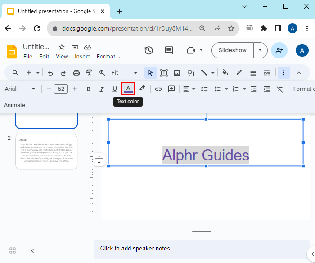
Task: Open the Border color pencil
Action: tap(239, 72)
